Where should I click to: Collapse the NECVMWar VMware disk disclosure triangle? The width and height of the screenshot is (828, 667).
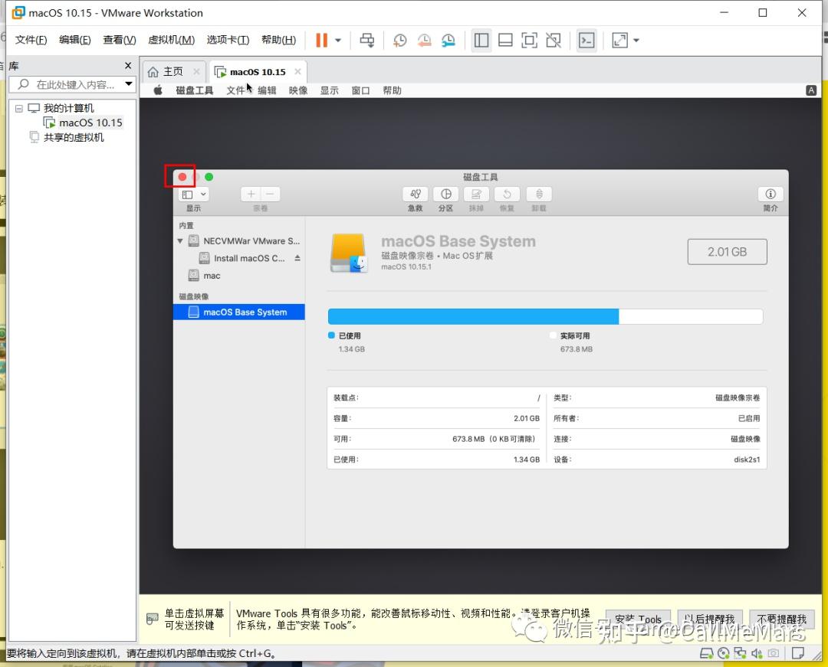click(180, 241)
